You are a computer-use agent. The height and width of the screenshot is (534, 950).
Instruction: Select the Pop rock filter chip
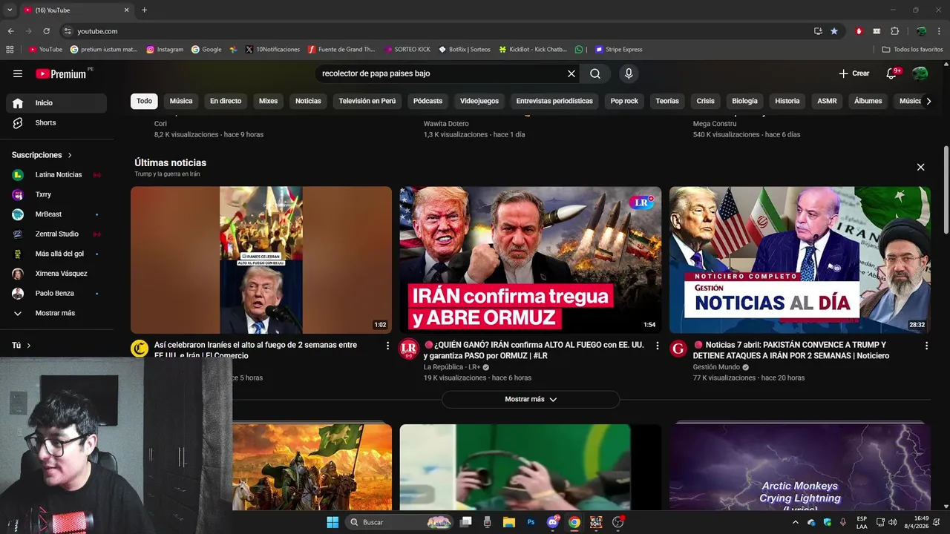coord(624,101)
